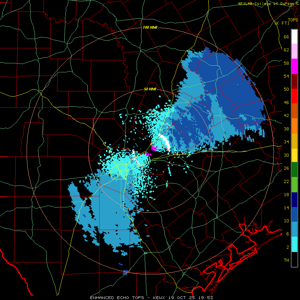The image size is (300, 300).
Task: Click the 30 legend value
Action: [286, 155]
